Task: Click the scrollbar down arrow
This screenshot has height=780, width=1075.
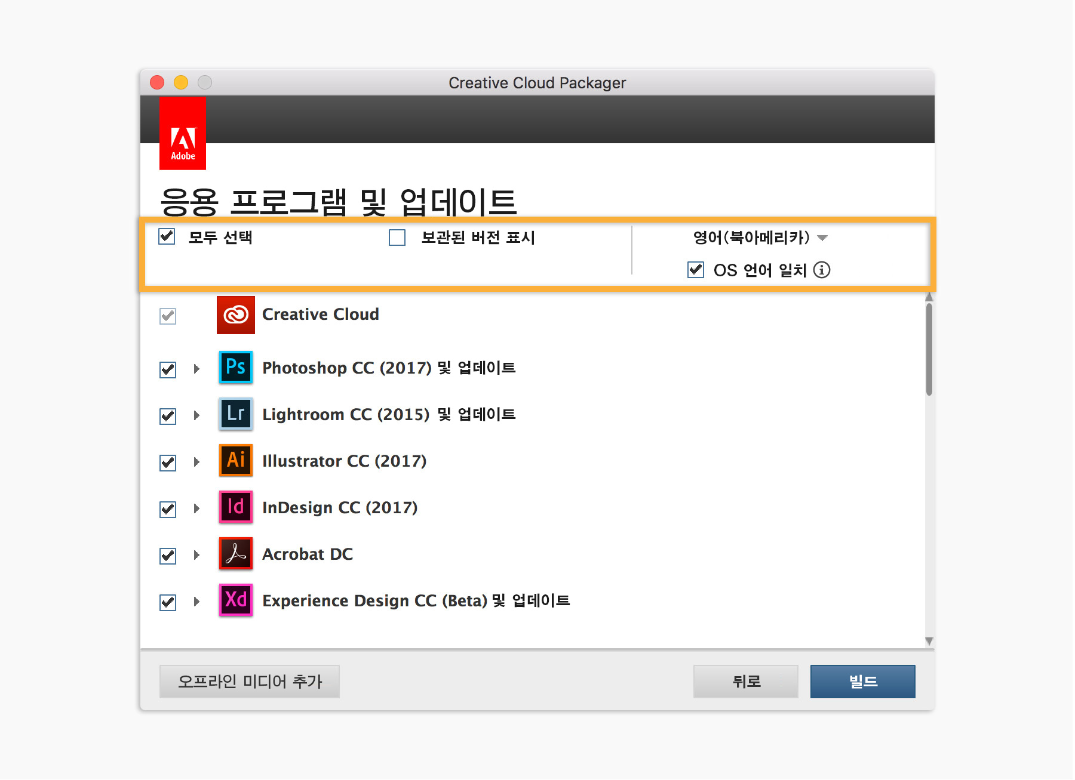Action: coord(929,641)
